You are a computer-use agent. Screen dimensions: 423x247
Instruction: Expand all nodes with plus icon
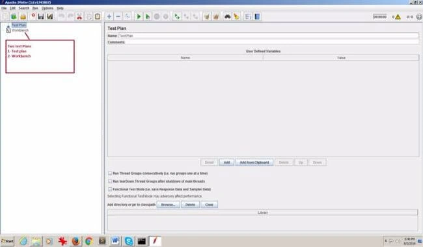109,17
